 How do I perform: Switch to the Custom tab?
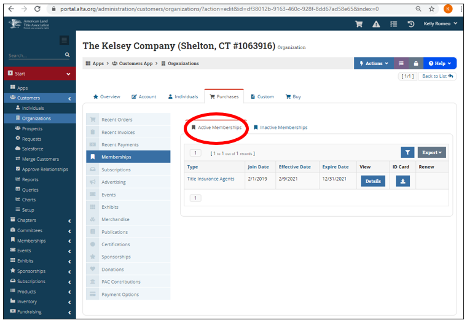pyautogui.click(x=262, y=97)
